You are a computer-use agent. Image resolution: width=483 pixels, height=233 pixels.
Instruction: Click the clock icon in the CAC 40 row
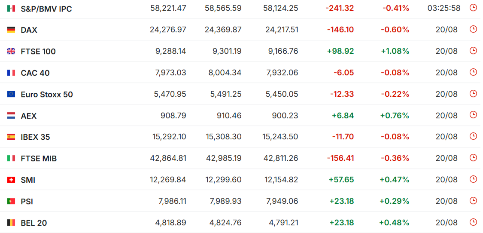pos(473,72)
